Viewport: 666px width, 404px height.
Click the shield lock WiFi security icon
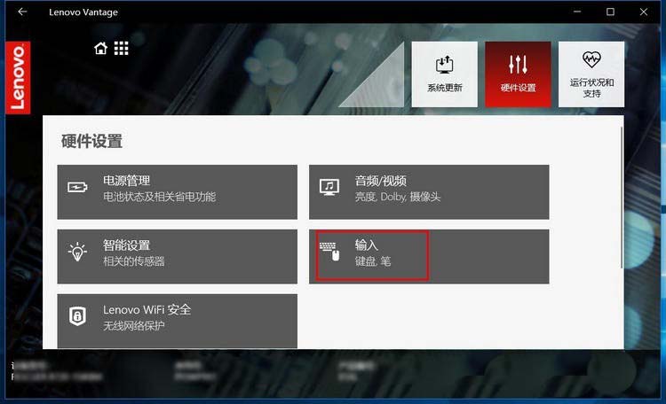(x=77, y=316)
